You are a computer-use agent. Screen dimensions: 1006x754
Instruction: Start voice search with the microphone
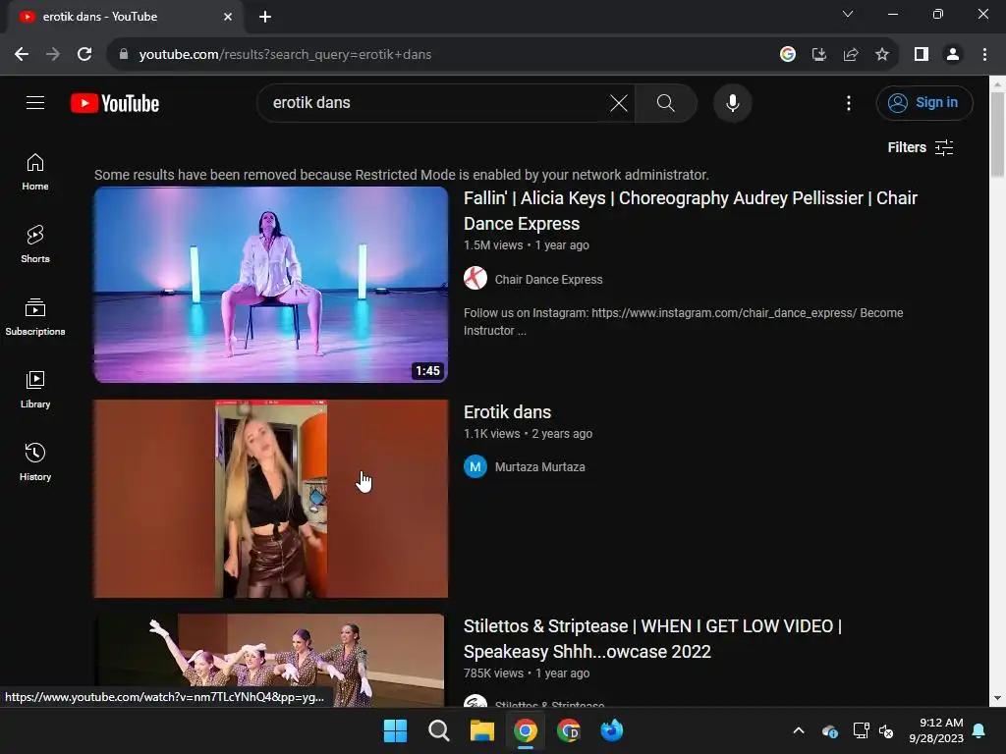[733, 102]
